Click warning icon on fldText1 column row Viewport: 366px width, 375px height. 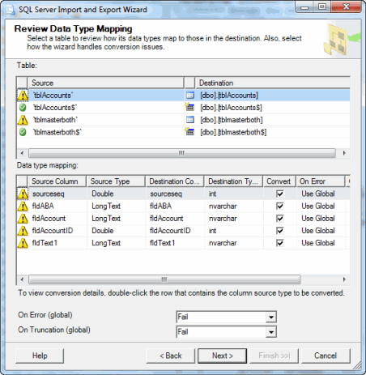tap(23, 243)
